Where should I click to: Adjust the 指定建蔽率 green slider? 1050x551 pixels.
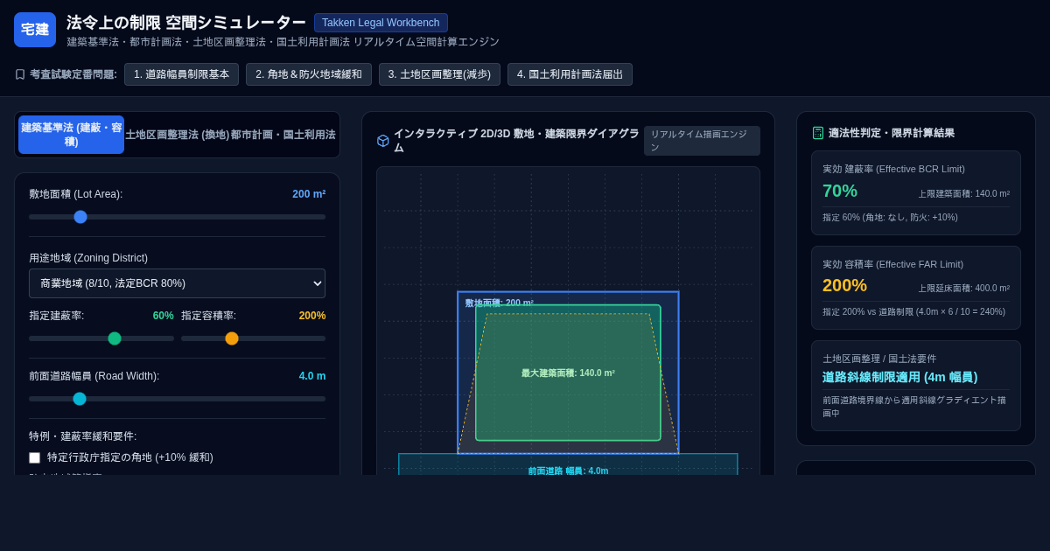101,338
